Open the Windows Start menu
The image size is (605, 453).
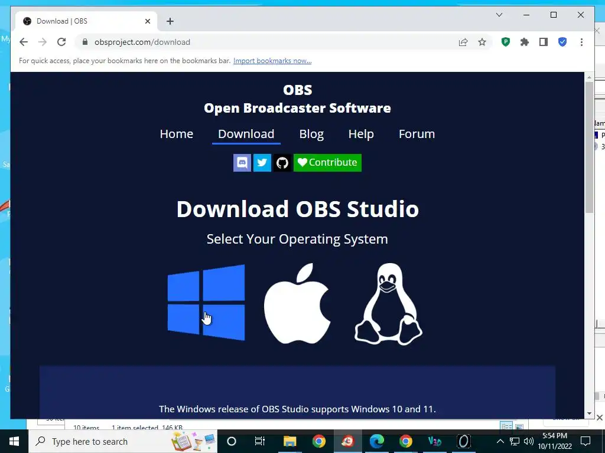click(14, 441)
